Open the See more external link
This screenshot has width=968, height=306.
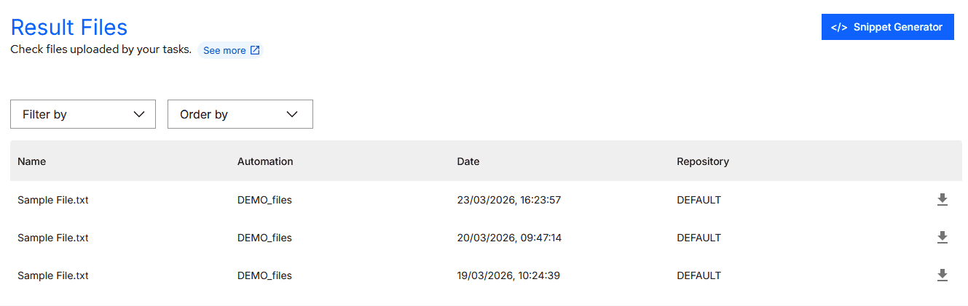click(231, 51)
